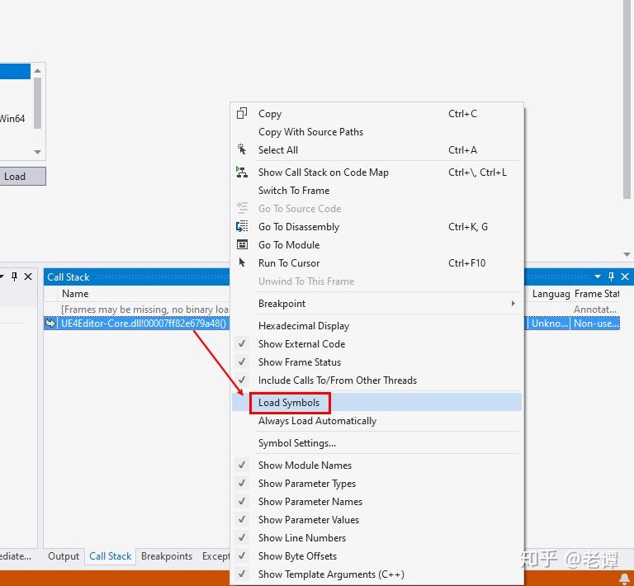Click the Run To Cursor arrow icon
The height and width of the screenshot is (586, 634).
(242, 262)
